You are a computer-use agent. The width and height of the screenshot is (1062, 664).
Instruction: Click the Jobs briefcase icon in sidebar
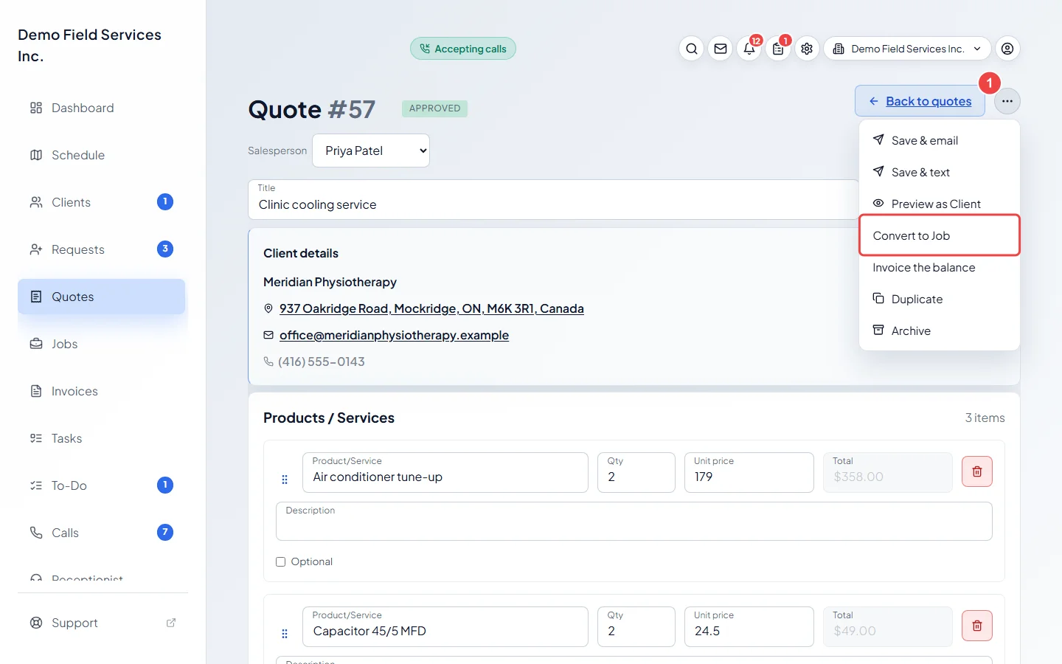(x=36, y=344)
